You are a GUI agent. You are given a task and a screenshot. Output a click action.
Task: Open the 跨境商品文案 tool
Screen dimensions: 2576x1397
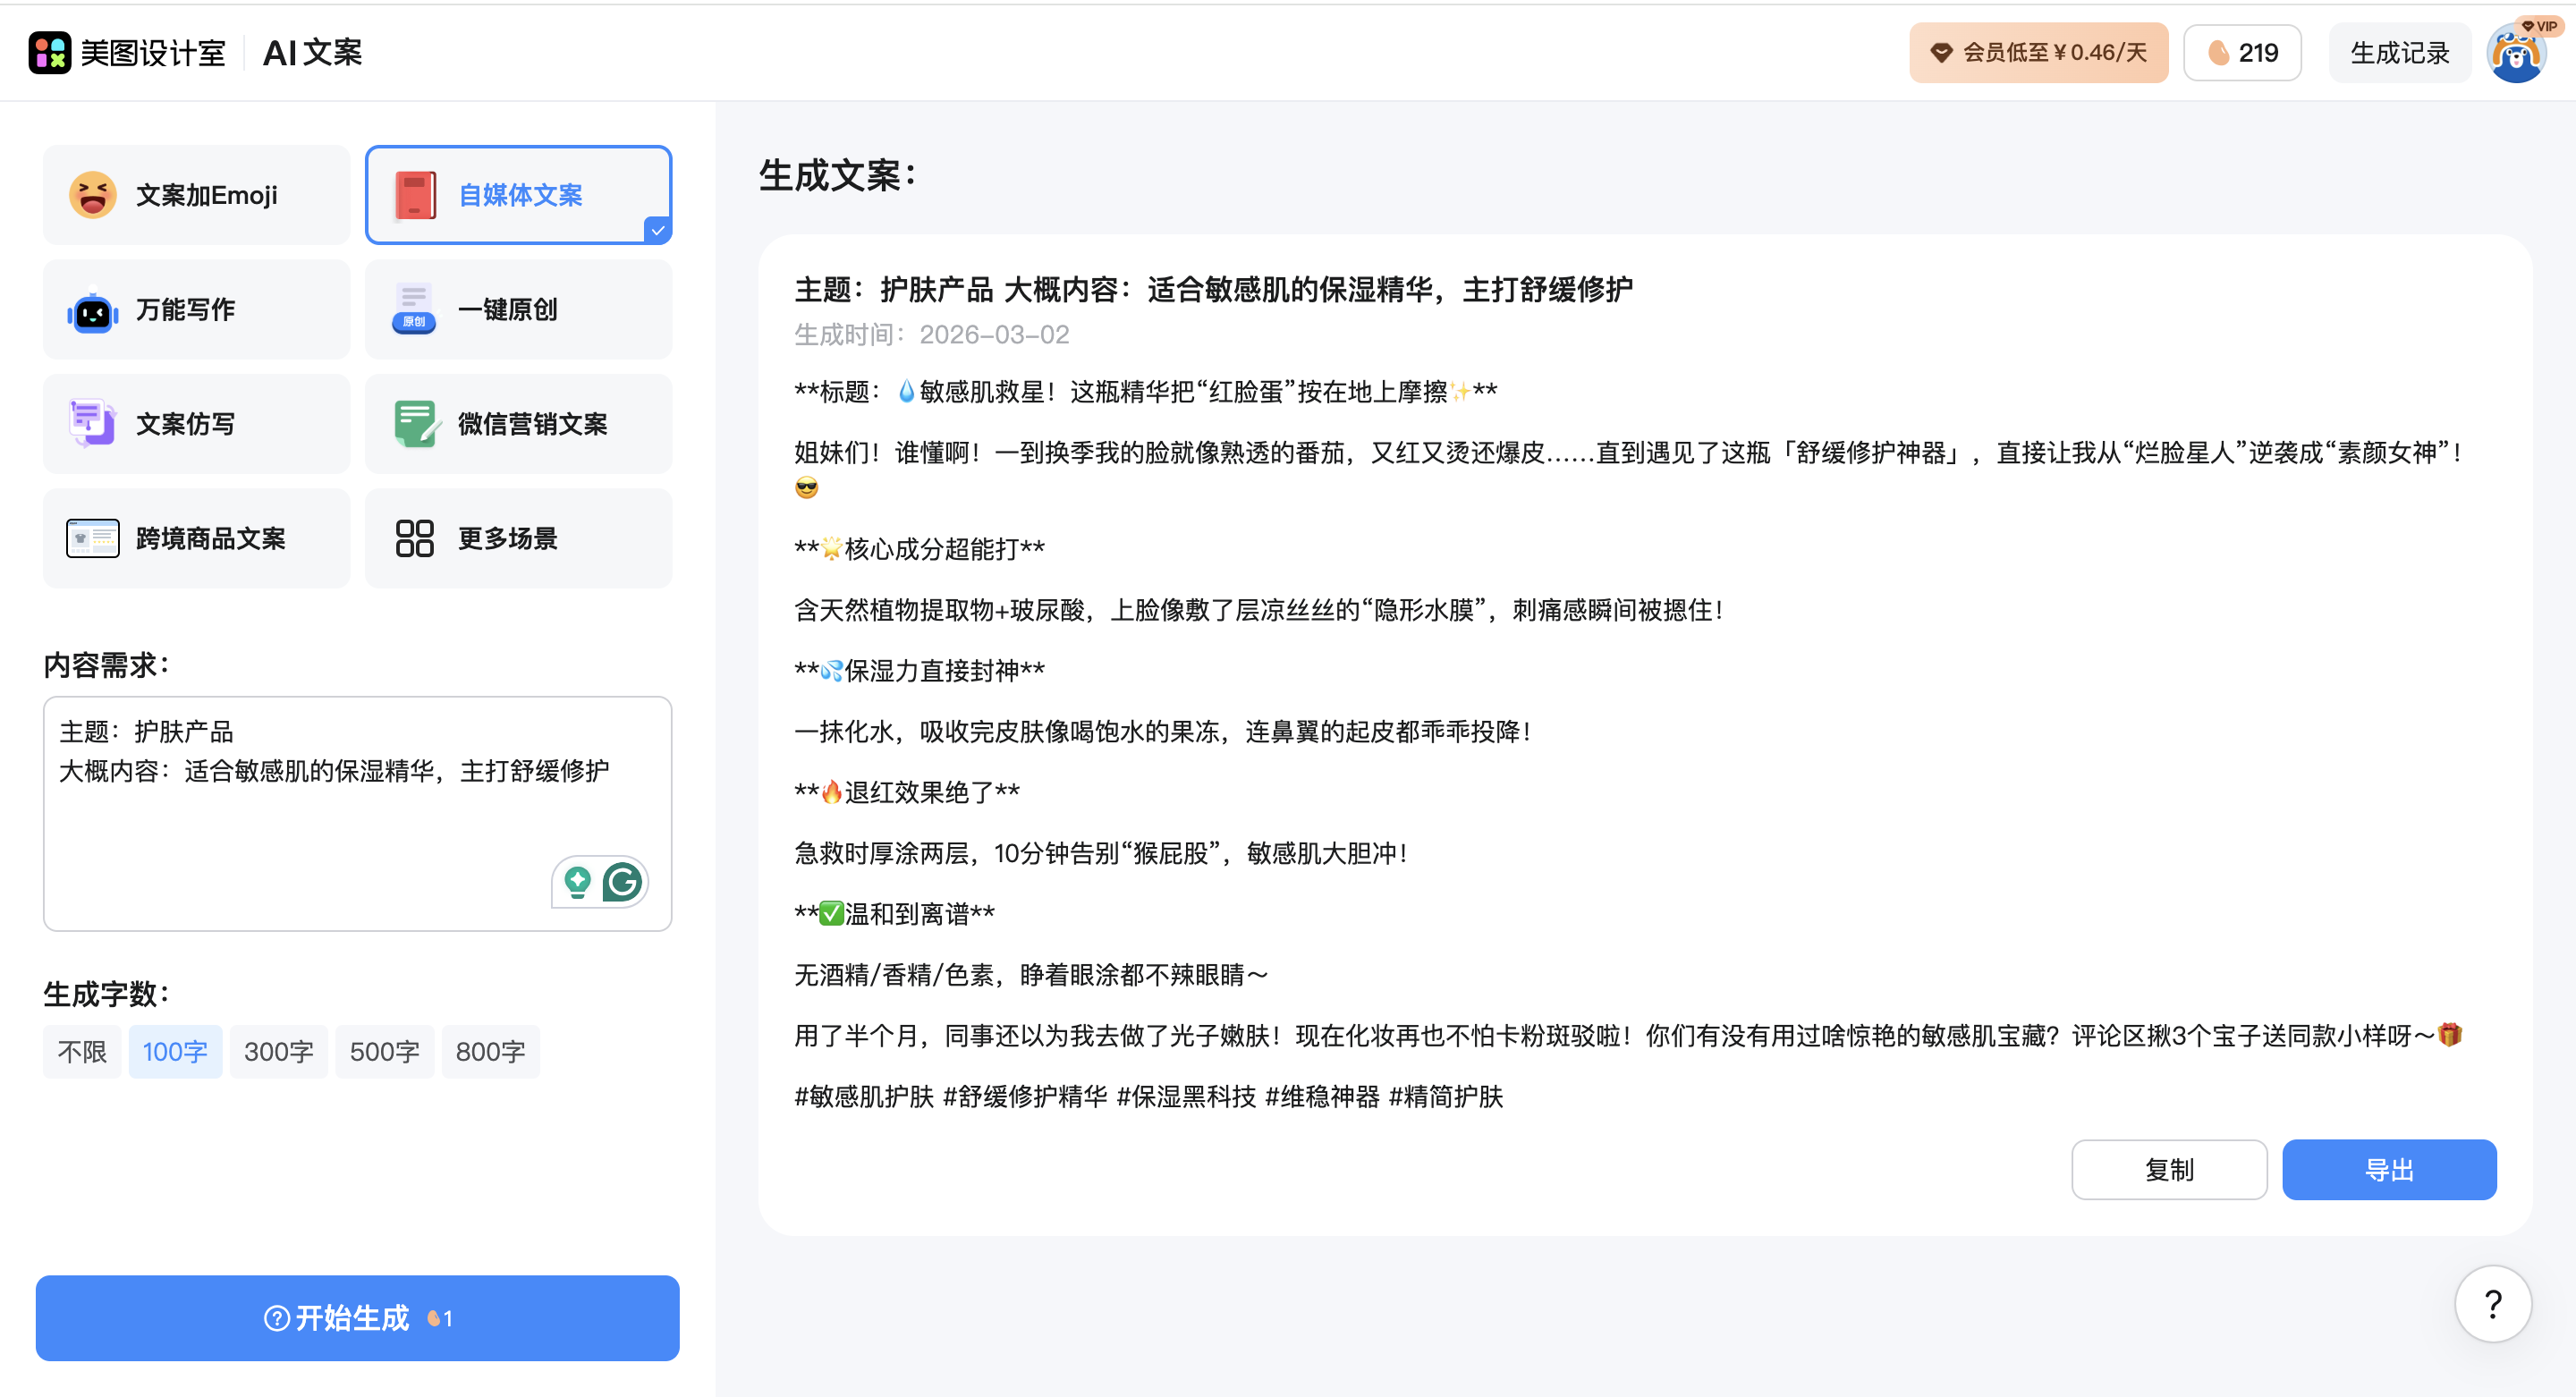point(196,538)
